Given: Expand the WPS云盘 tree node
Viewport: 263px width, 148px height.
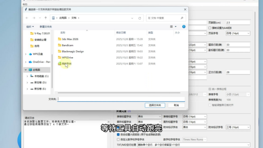Looking at the screenshot, I should pyautogui.click(x=26, y=54).
